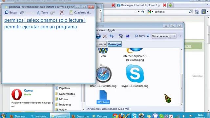Close the hidden tab with red X
This screenshot has height=118, width=210.
coord(113,5)
